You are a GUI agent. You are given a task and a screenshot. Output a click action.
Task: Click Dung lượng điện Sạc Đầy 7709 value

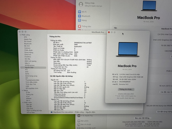89,65
